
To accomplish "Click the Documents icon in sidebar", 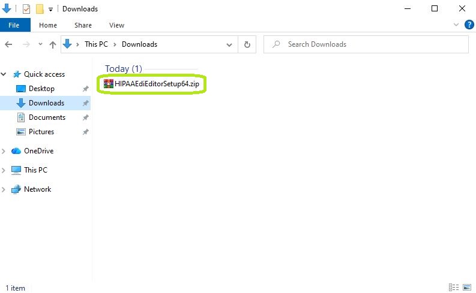I will click(20, 117).
